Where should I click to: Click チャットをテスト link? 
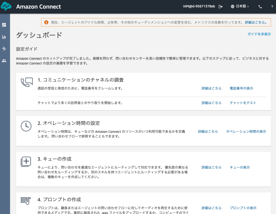[x=243, y=103]
